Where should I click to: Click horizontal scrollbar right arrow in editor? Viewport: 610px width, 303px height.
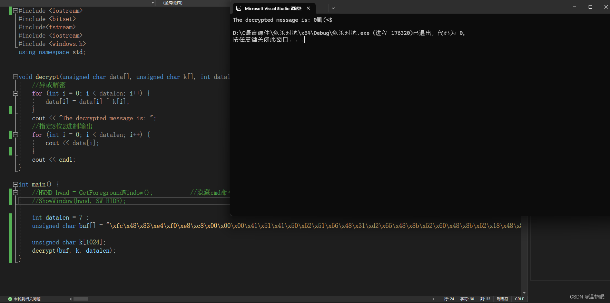coord(433,299)
